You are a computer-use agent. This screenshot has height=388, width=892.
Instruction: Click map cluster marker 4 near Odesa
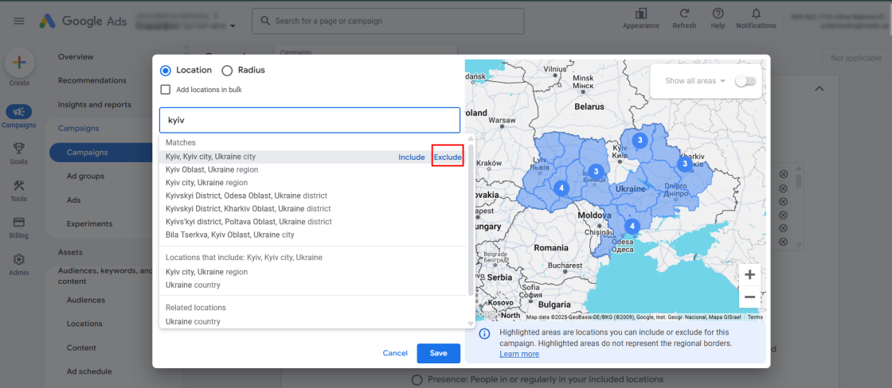632,227
